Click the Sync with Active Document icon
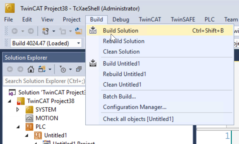Image resolution: width=239 pixels, height=144 pixels. [x=41, y=69]
